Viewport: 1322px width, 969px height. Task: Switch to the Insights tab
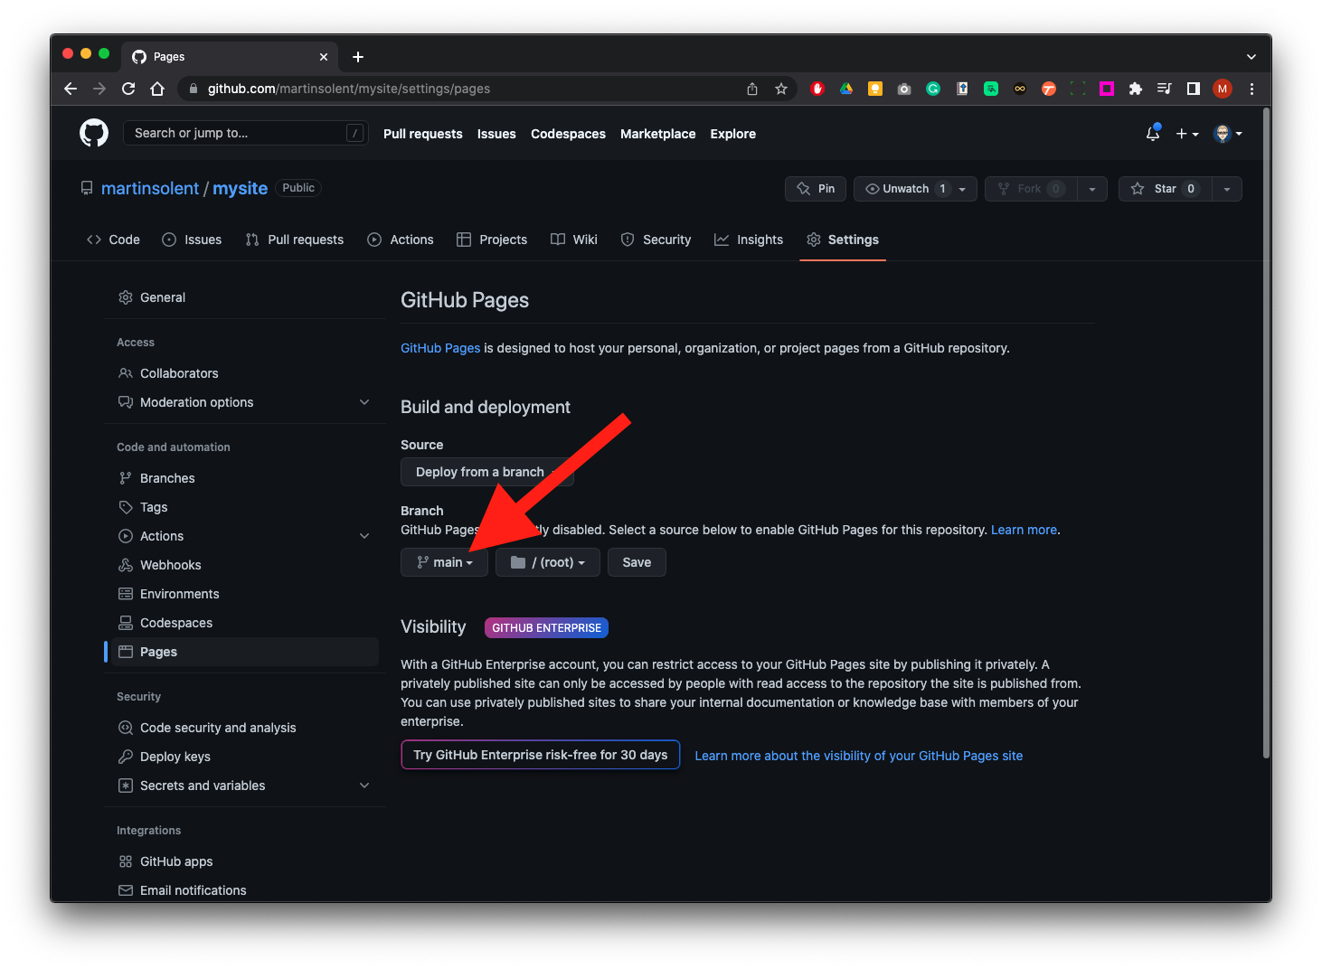click(749, 240)
